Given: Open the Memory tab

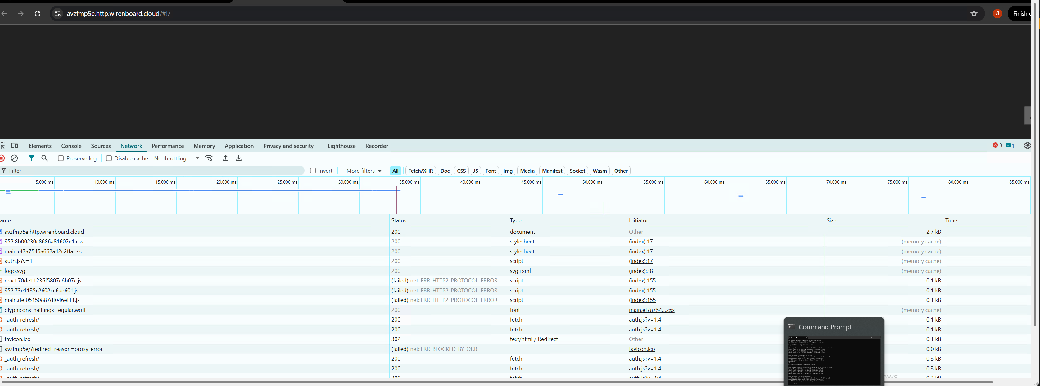Looking at the screenshot, I should [204, 146].
